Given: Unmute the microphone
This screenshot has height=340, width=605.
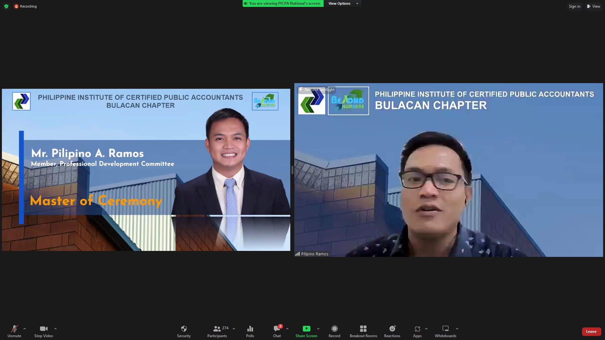Looking at the screenshot, I should [14, 331].
